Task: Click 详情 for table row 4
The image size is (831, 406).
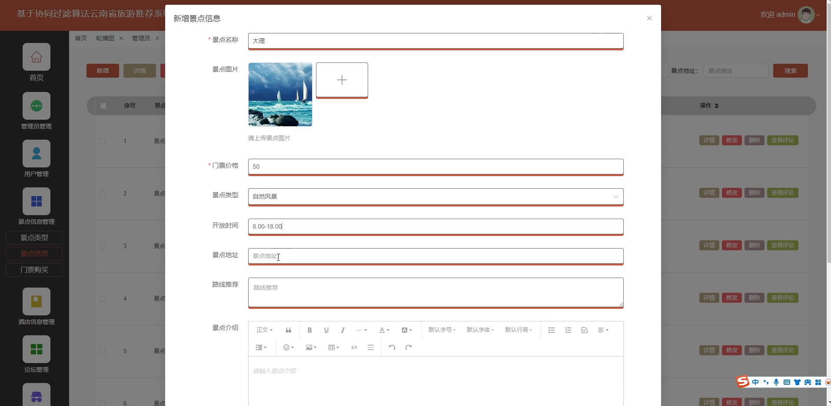Action: pos(709,298)
